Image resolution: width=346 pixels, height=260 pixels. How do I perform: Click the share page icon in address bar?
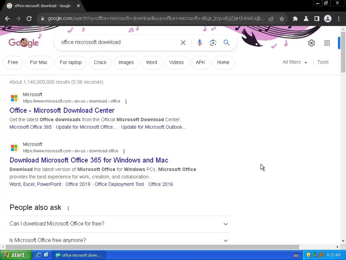click(271, 19)
